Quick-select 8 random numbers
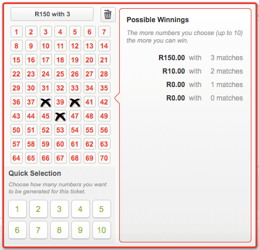Screen dimensions: 259x250 60,230
